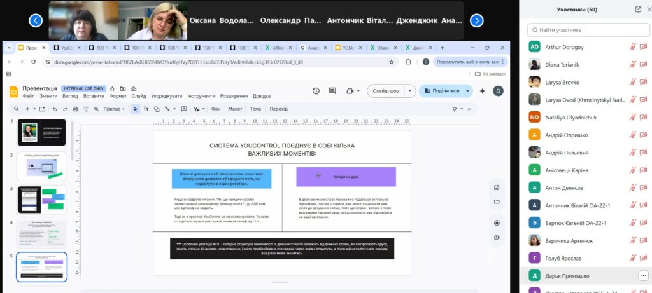Select the shape insert tool
The width and height of the screenshot is (652, 293).
coord(157,109)
